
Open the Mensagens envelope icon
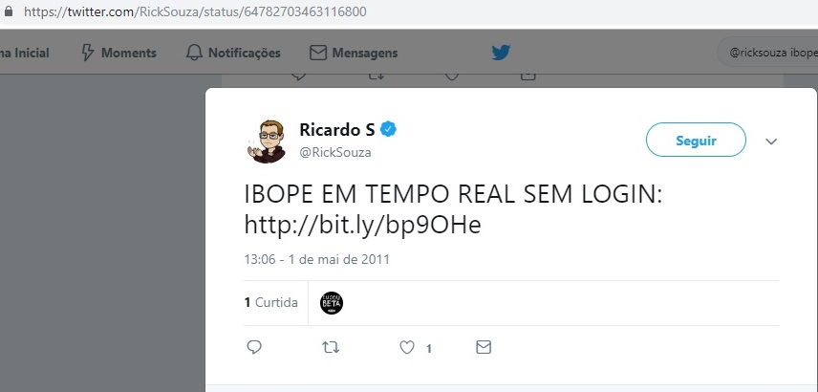317,53
